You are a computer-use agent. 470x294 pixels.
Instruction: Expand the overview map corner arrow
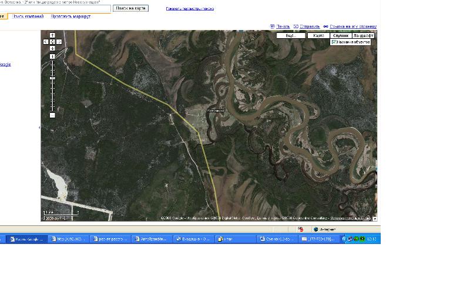coord(375,218)
